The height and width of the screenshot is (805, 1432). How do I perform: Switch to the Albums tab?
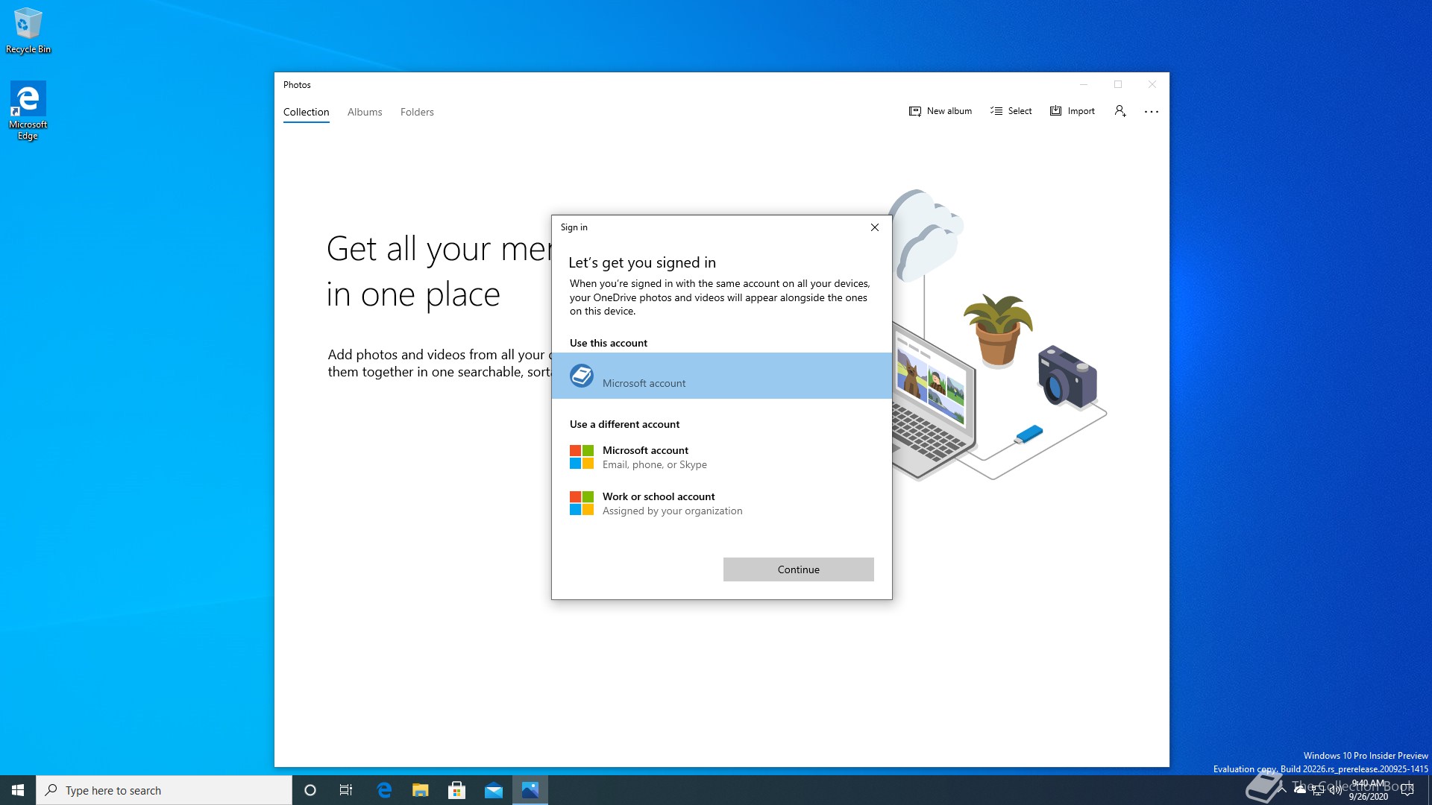click(x=365, y=112)
